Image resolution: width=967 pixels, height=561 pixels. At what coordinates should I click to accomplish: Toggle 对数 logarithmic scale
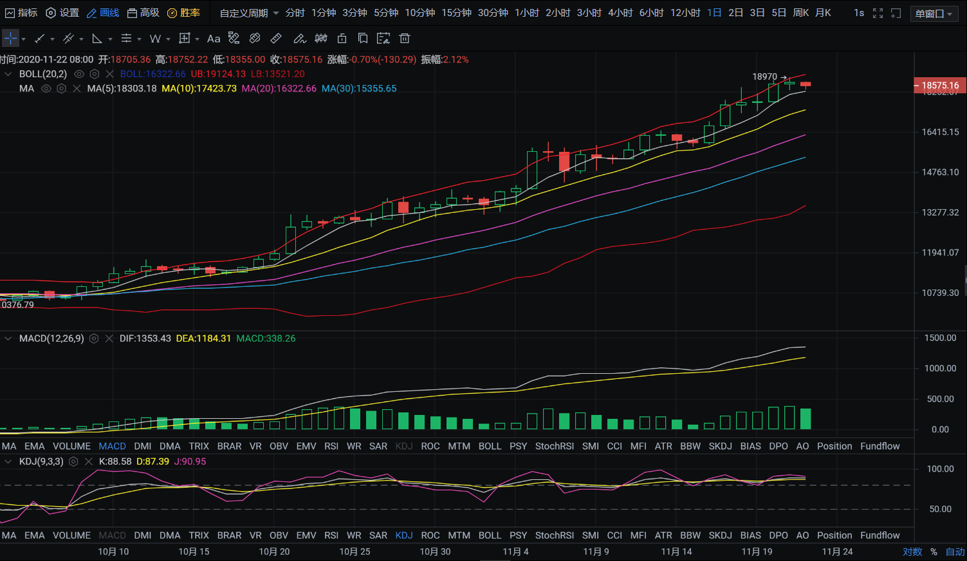click(x=912, y=552)
